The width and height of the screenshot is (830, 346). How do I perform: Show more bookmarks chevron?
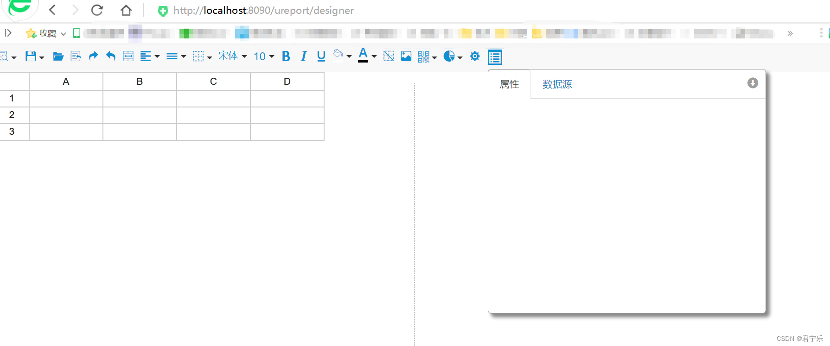point(790,33)
